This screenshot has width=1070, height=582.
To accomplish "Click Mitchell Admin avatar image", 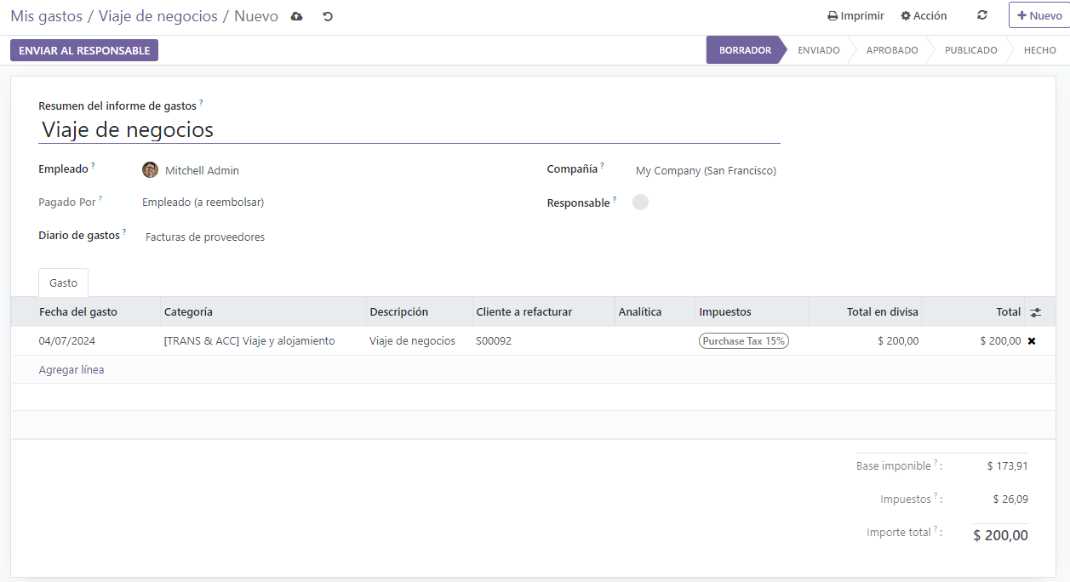I will tap(150, 170).
